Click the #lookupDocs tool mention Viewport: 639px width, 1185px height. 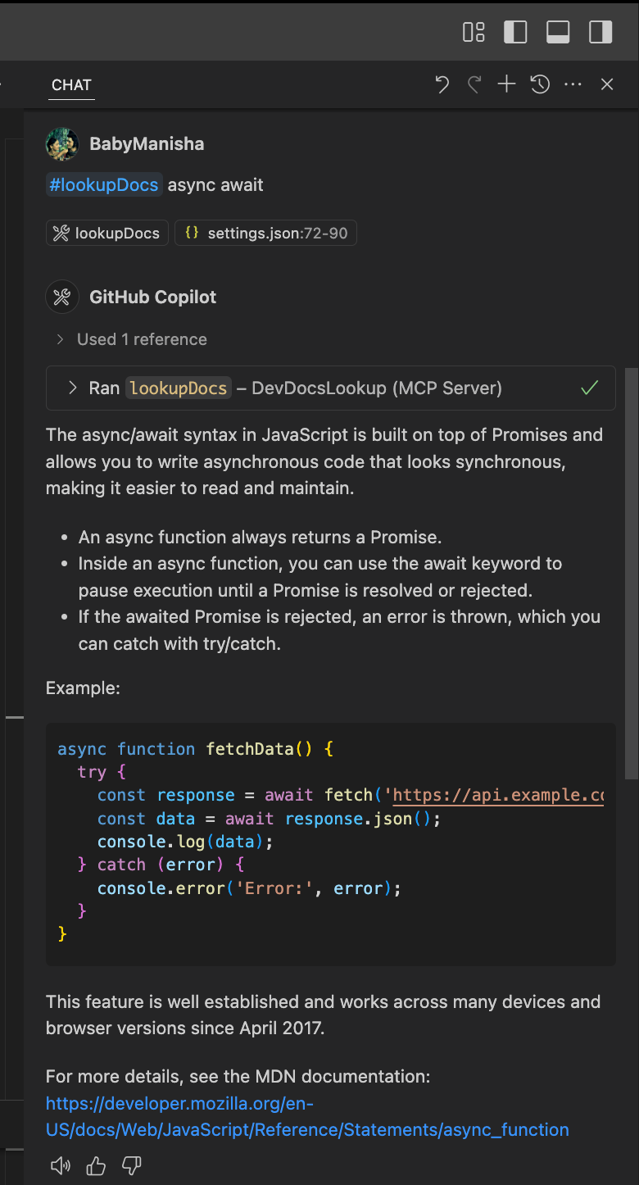(x=104, y=184)
